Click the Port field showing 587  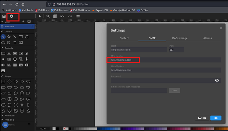(x=177, y=50)
